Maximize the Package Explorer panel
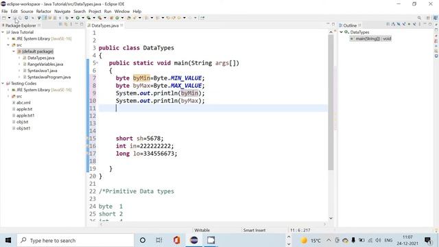This screenshot has height=247, width=439. pos(82,25)
